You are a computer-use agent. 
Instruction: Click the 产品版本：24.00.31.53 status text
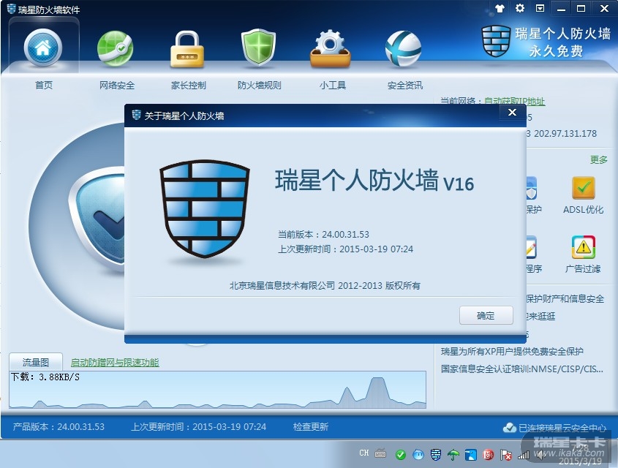(x=59, y=426)
